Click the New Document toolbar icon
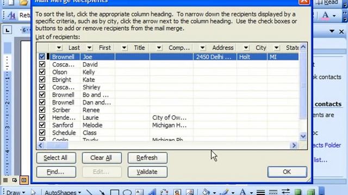 pos(11,2)
